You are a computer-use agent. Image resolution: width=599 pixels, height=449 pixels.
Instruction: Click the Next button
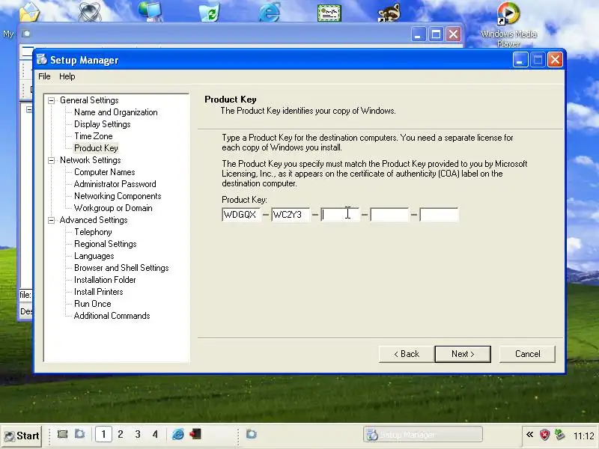(463, 354)
